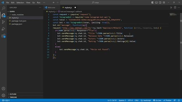Toggle the secondary side bar layout icon
182x102 pixels.
160,3
